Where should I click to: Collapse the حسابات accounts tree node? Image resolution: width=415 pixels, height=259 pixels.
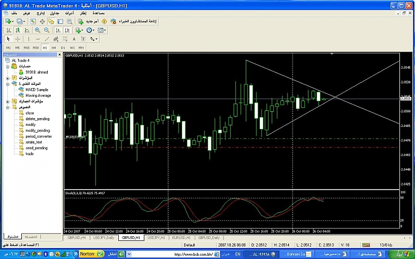[8, 66]
